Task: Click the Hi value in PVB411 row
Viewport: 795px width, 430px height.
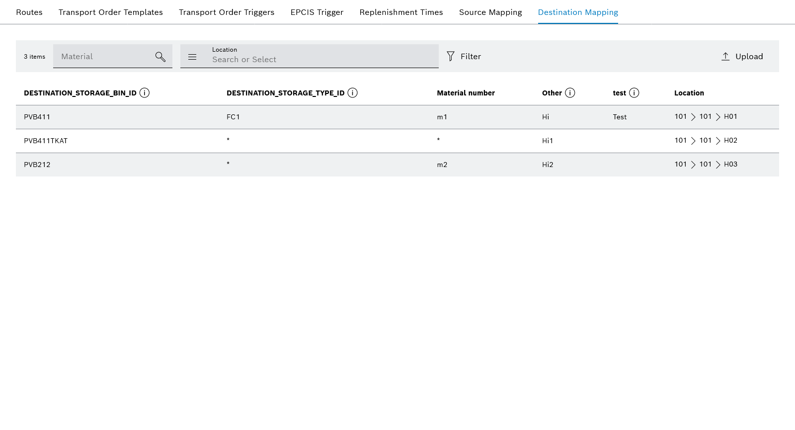Action: click(x=546, y=117)
